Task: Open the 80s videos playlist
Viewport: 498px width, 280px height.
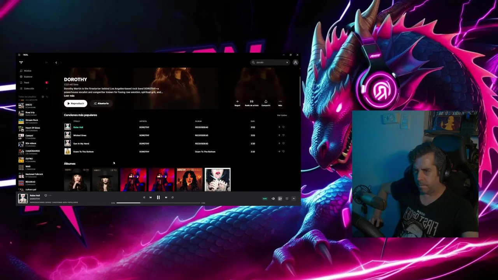Action: [x=33, y=144]
